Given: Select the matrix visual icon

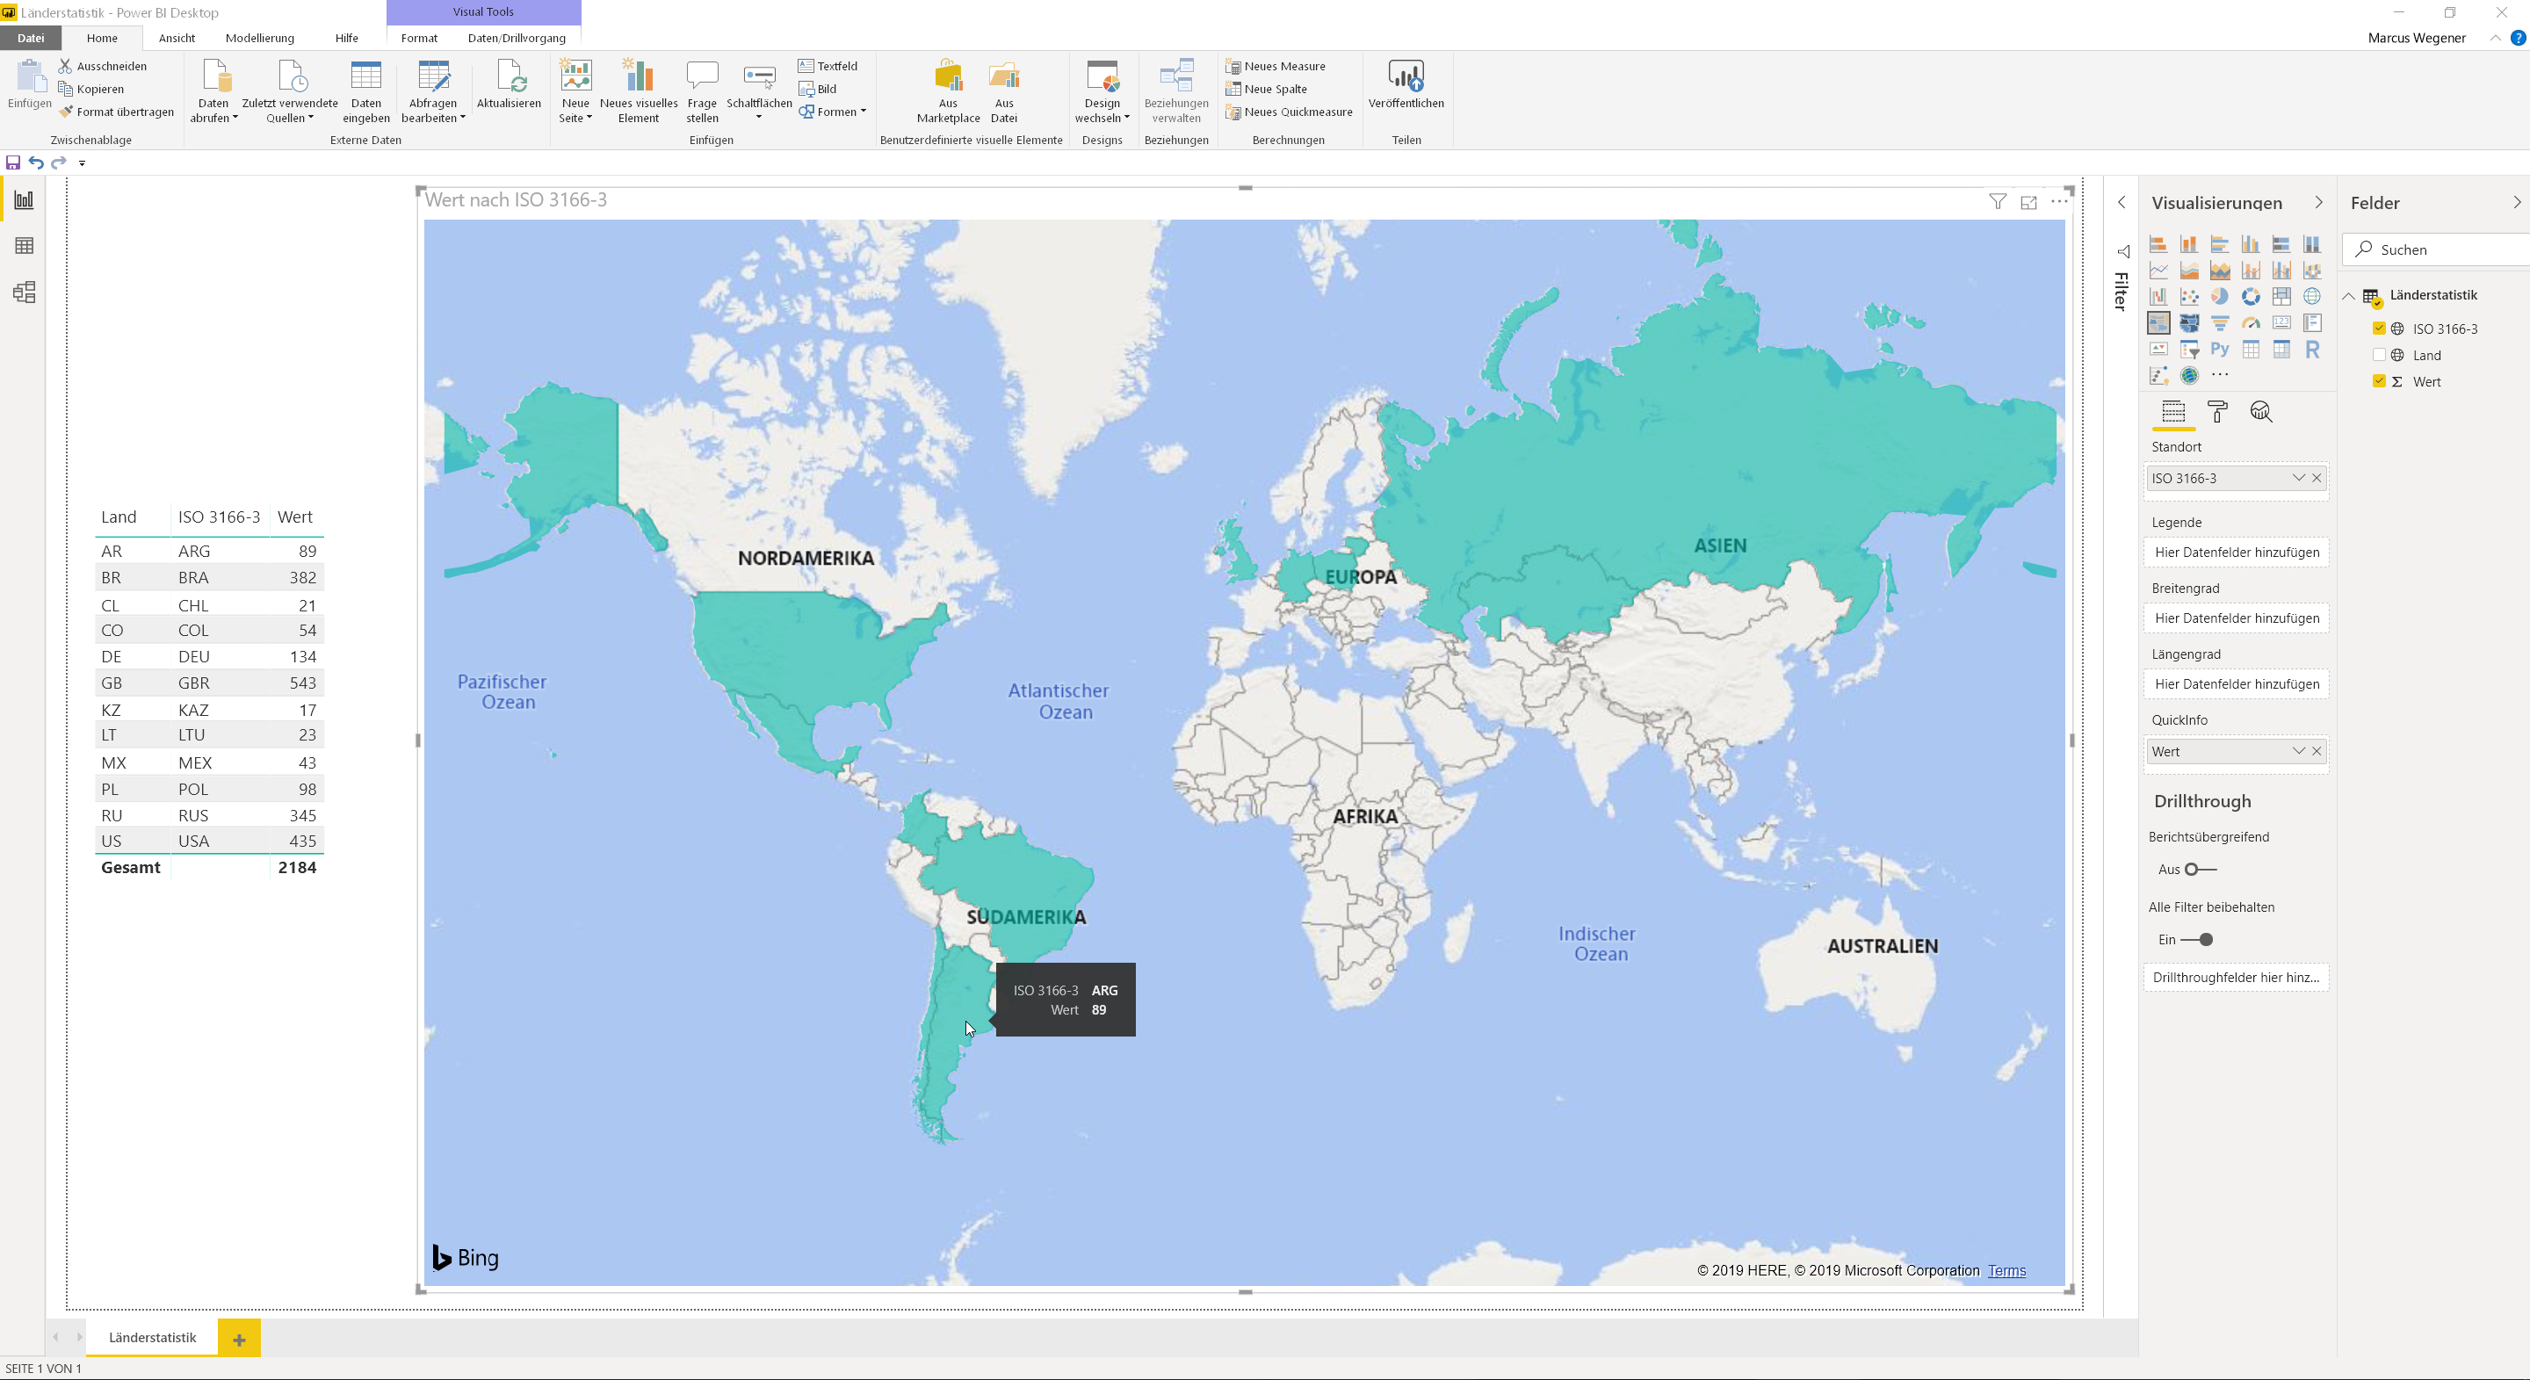Looking at the screenshot, I should pos(2281,350).
